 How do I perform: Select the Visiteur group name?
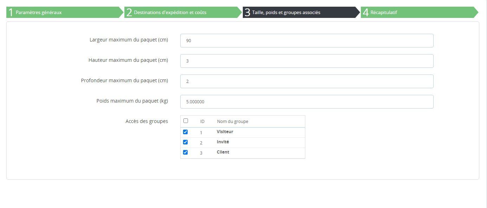(225, 132)
